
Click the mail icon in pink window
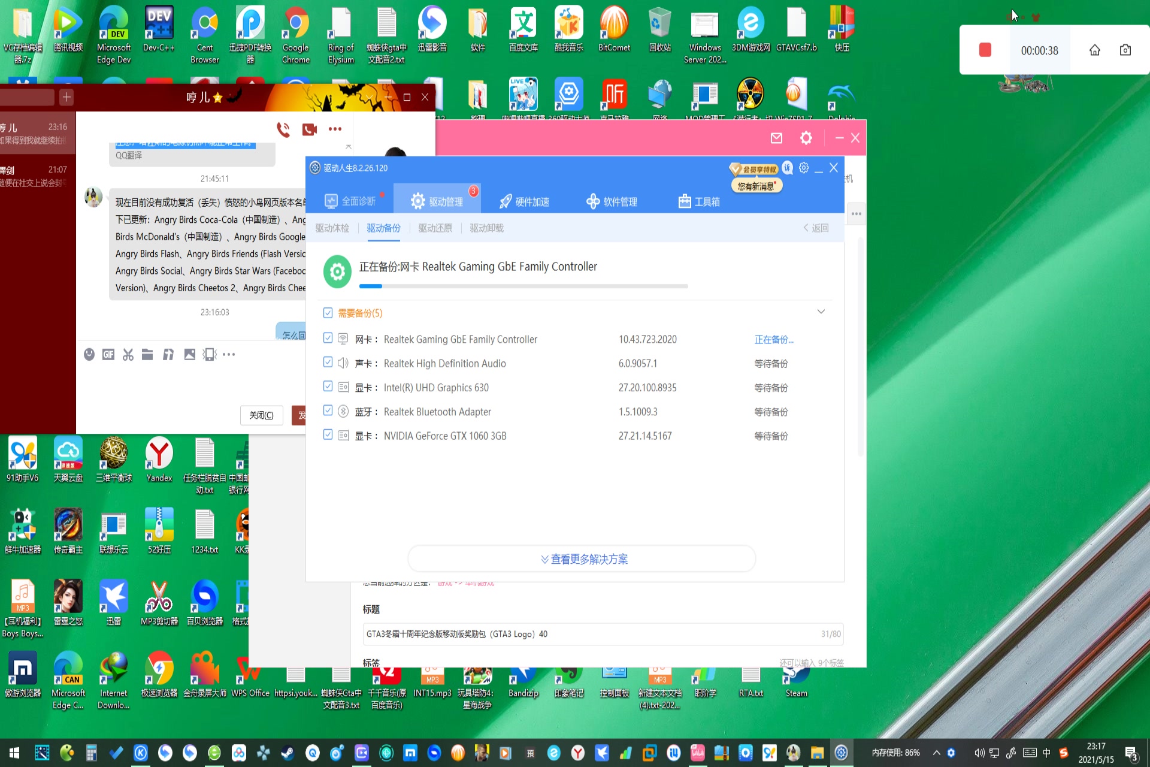pos(776,138)
